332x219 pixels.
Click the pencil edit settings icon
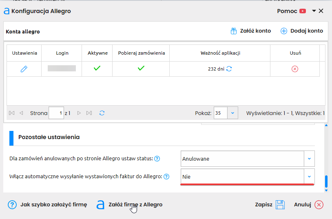24,69
